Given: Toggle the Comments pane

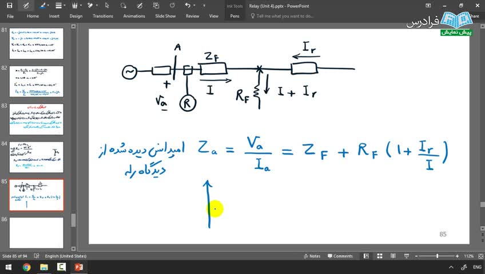Looking at the screenshot, I should click(340, 256).
